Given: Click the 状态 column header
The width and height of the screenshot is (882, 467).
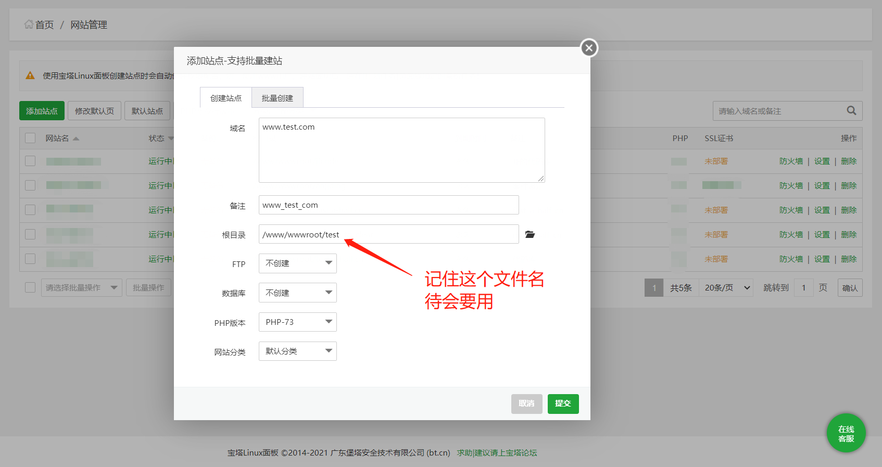Looking at the screenshot, I should (x=156, y=138).
